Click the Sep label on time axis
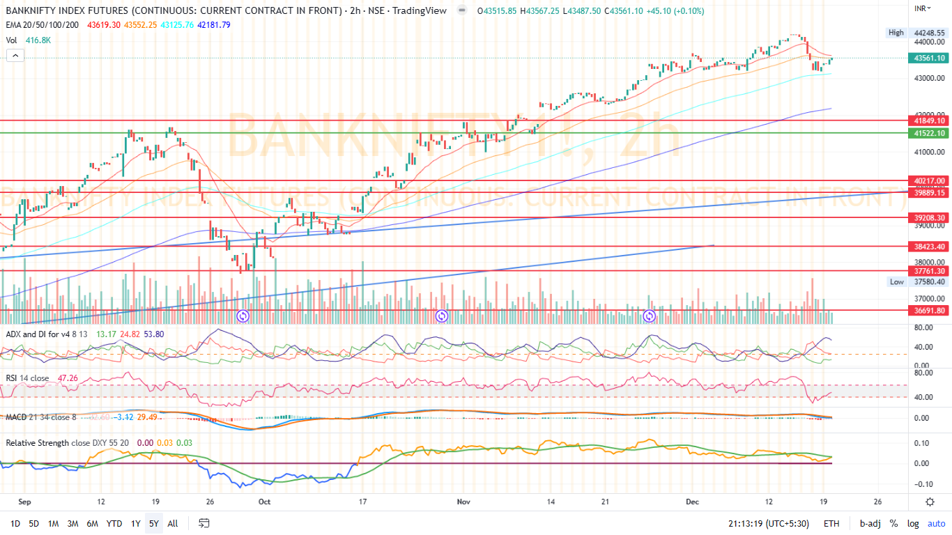The height and width of the screenshot is (535, 952). 24,502
